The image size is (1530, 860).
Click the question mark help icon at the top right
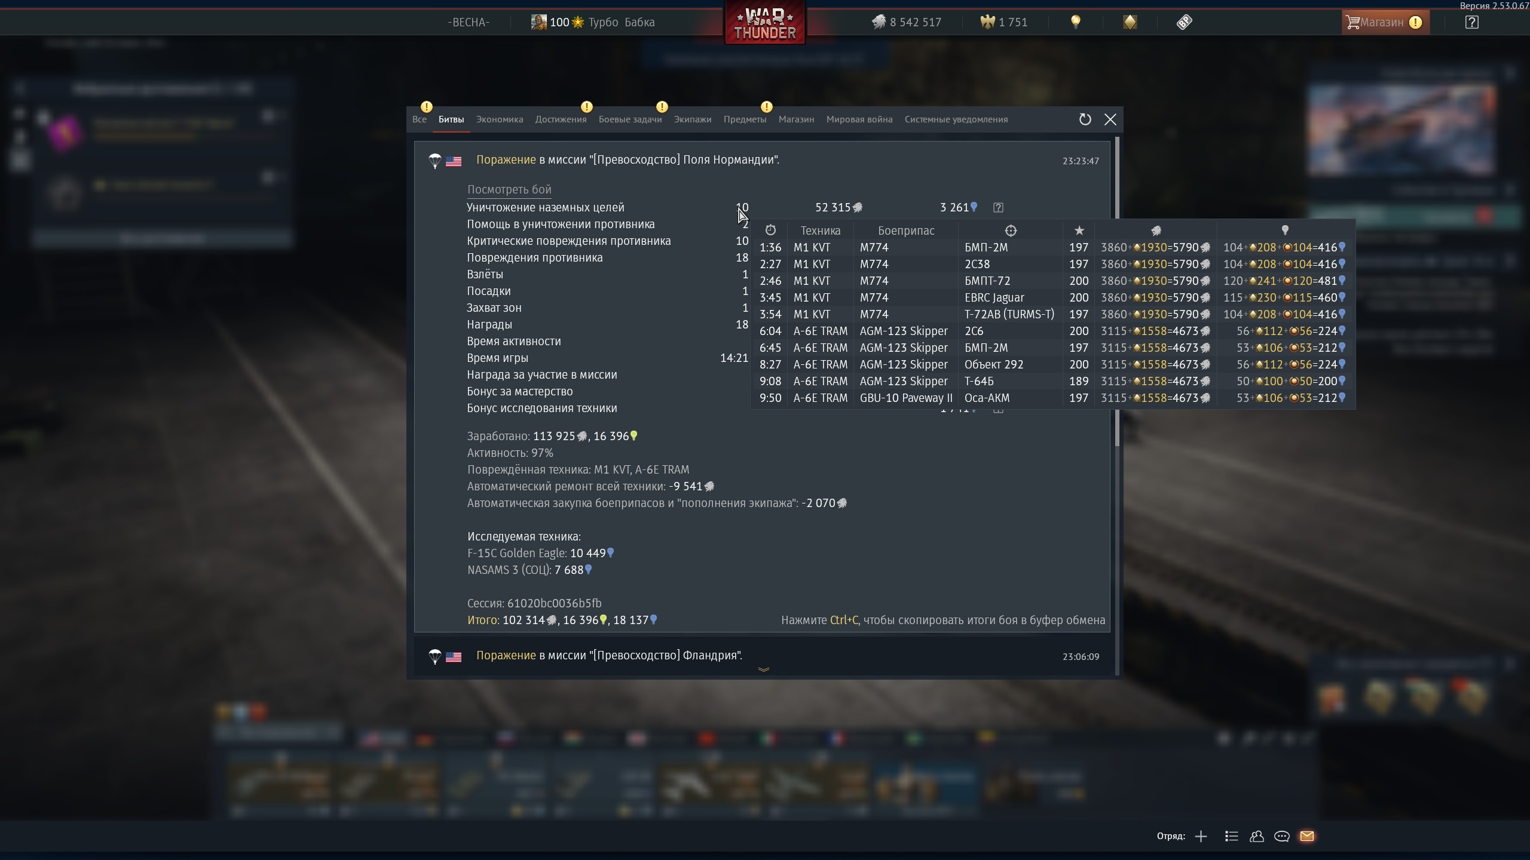click(1471, 23)
